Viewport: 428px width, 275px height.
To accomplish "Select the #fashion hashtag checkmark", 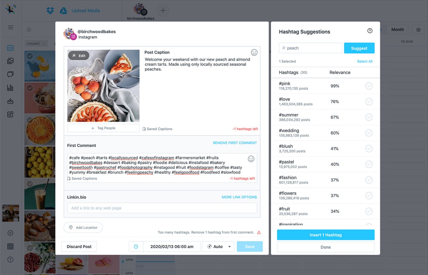I will (x=369, y=180).
